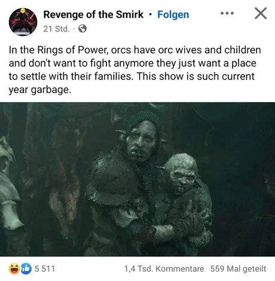Open the Revenge of the Smirk page name
Image resolution: width=275 pixels, height=281 pixels.
pyautogui.click(x=93, y=14)
